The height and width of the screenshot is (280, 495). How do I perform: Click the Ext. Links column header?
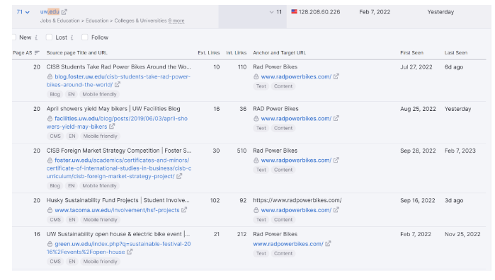click(209, 52)
